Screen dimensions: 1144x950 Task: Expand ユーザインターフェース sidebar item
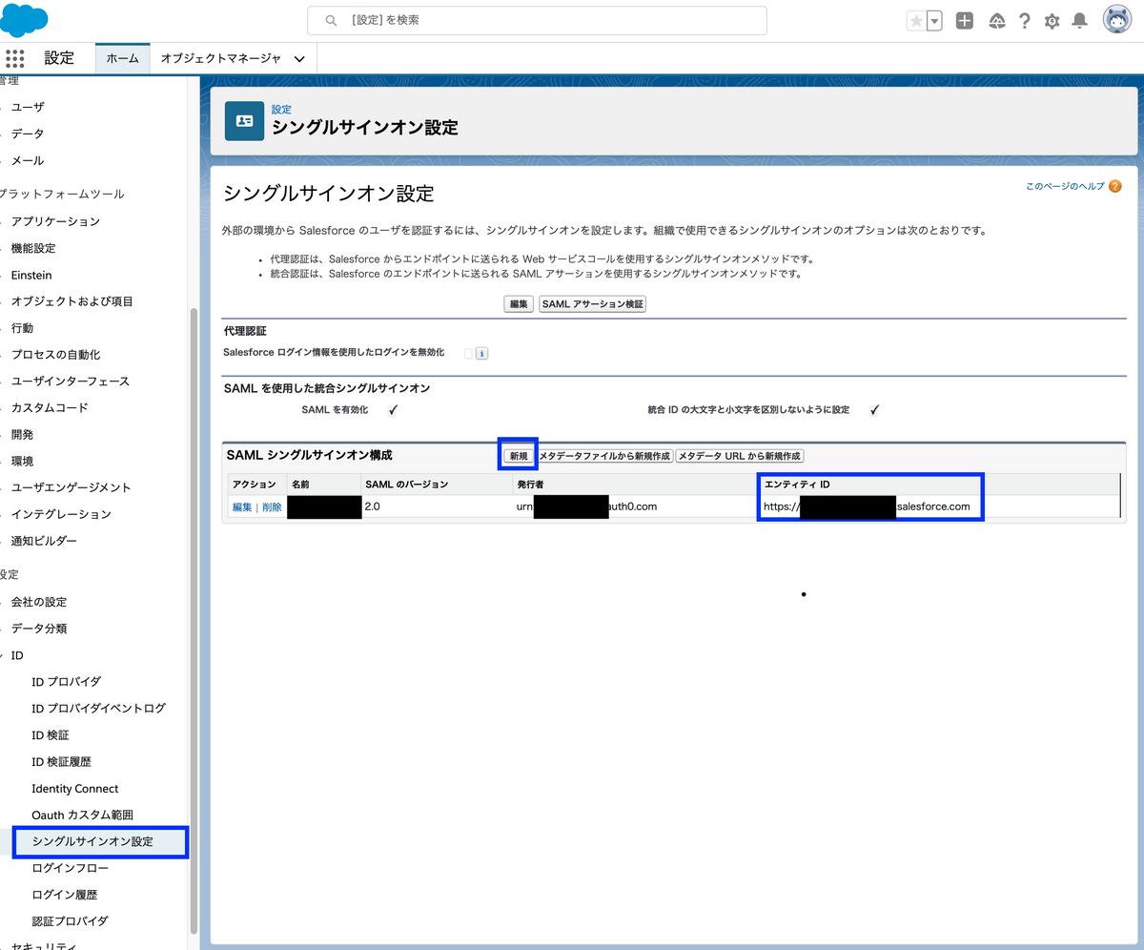[71, 381]
